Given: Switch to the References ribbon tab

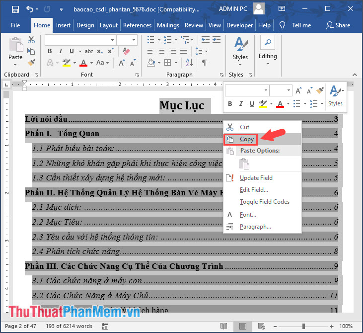Looking at the screenshot, I should 137,25.
